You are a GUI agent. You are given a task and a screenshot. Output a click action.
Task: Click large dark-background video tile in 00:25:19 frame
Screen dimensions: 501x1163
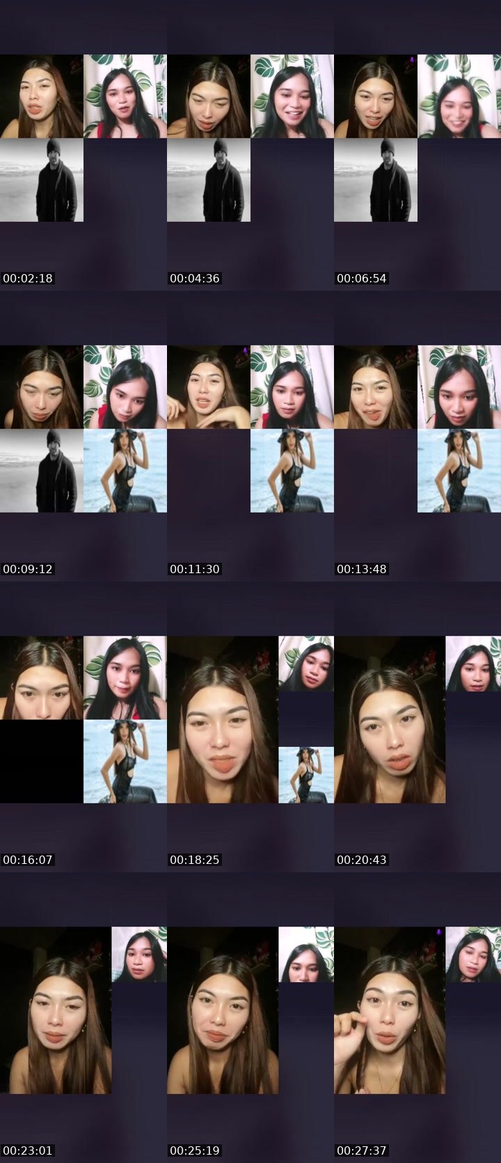point(223,1010)
